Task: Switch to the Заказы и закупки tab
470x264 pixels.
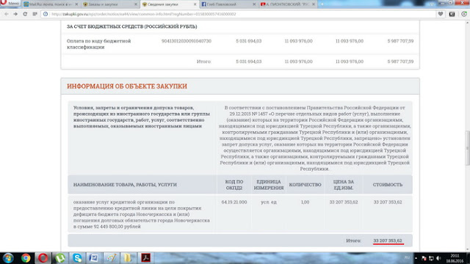Action: [109, 4]
